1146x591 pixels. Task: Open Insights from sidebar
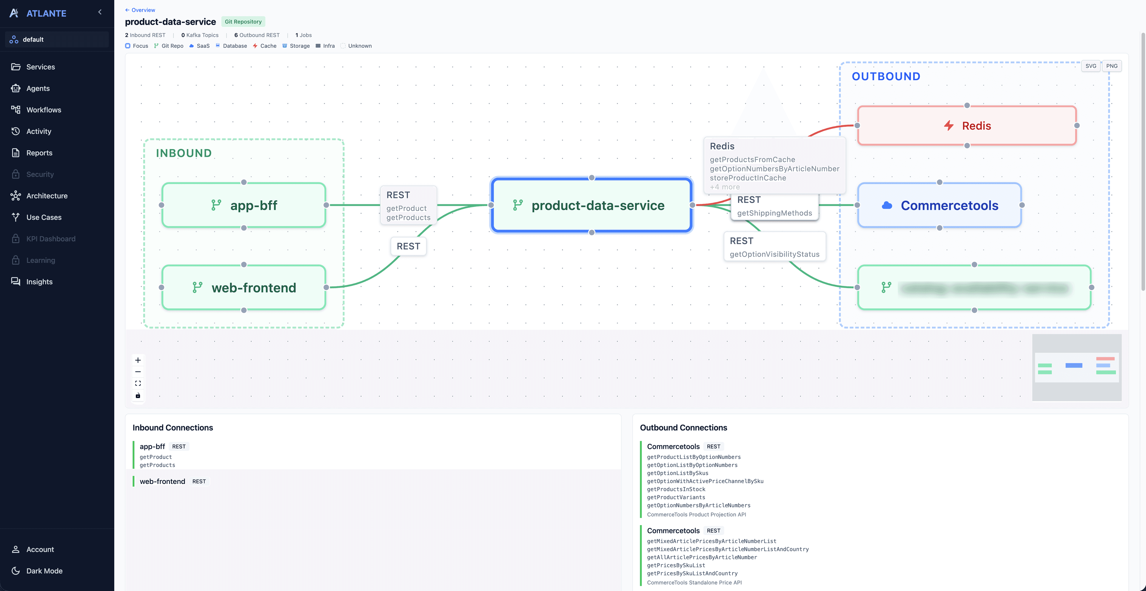(x=39, y=282)
